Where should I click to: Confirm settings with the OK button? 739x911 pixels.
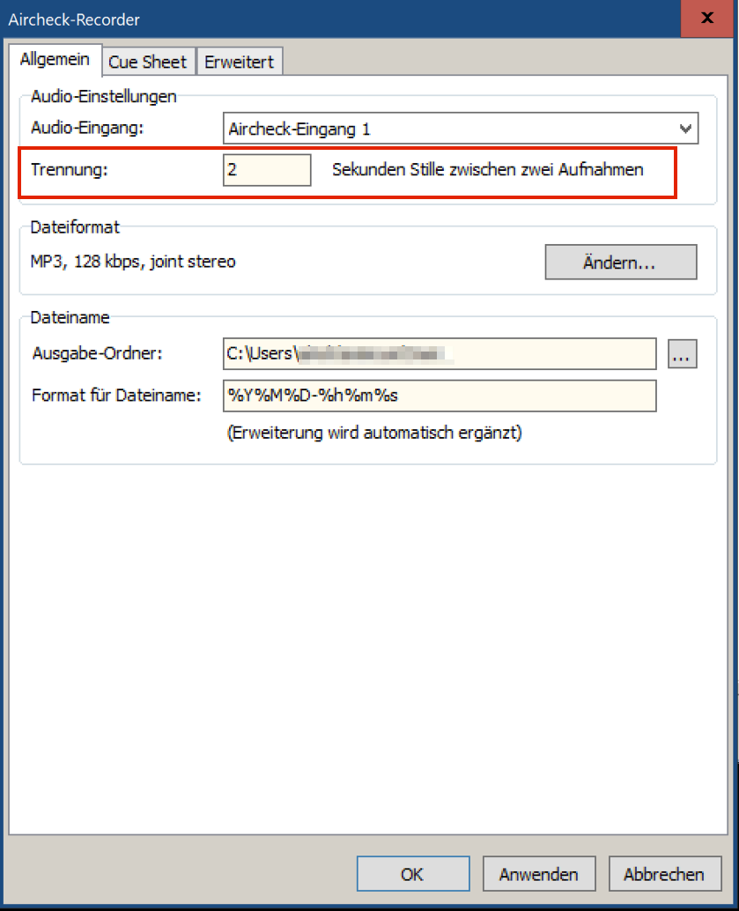411,874
